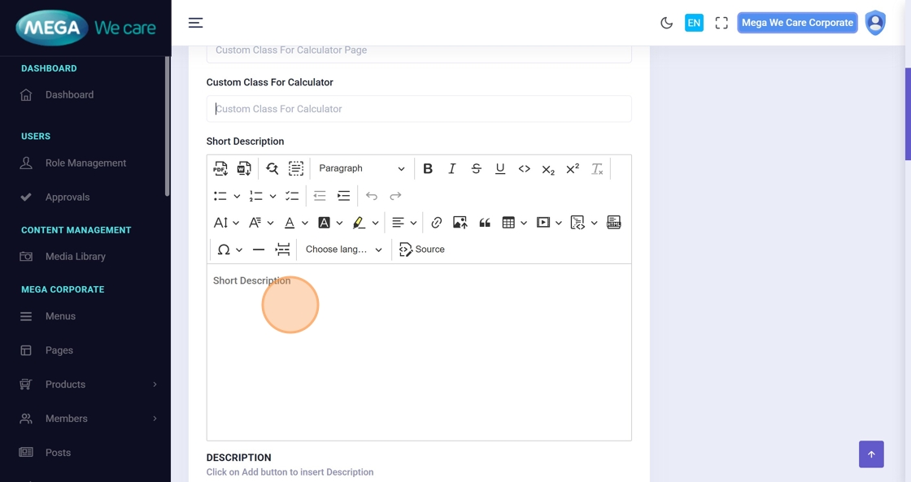This screenshot has width=911, height=482.
Task: Toggle italic formatting
Action: point(452,168)
